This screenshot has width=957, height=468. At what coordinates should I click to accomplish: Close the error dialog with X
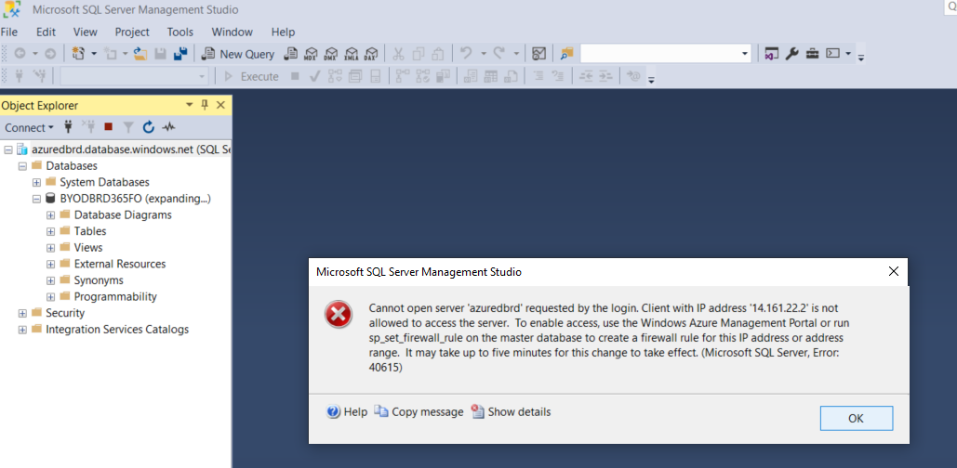[x=894, y=272]
